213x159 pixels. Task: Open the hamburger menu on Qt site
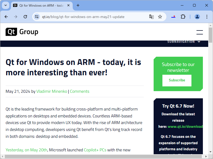point(199,32)
